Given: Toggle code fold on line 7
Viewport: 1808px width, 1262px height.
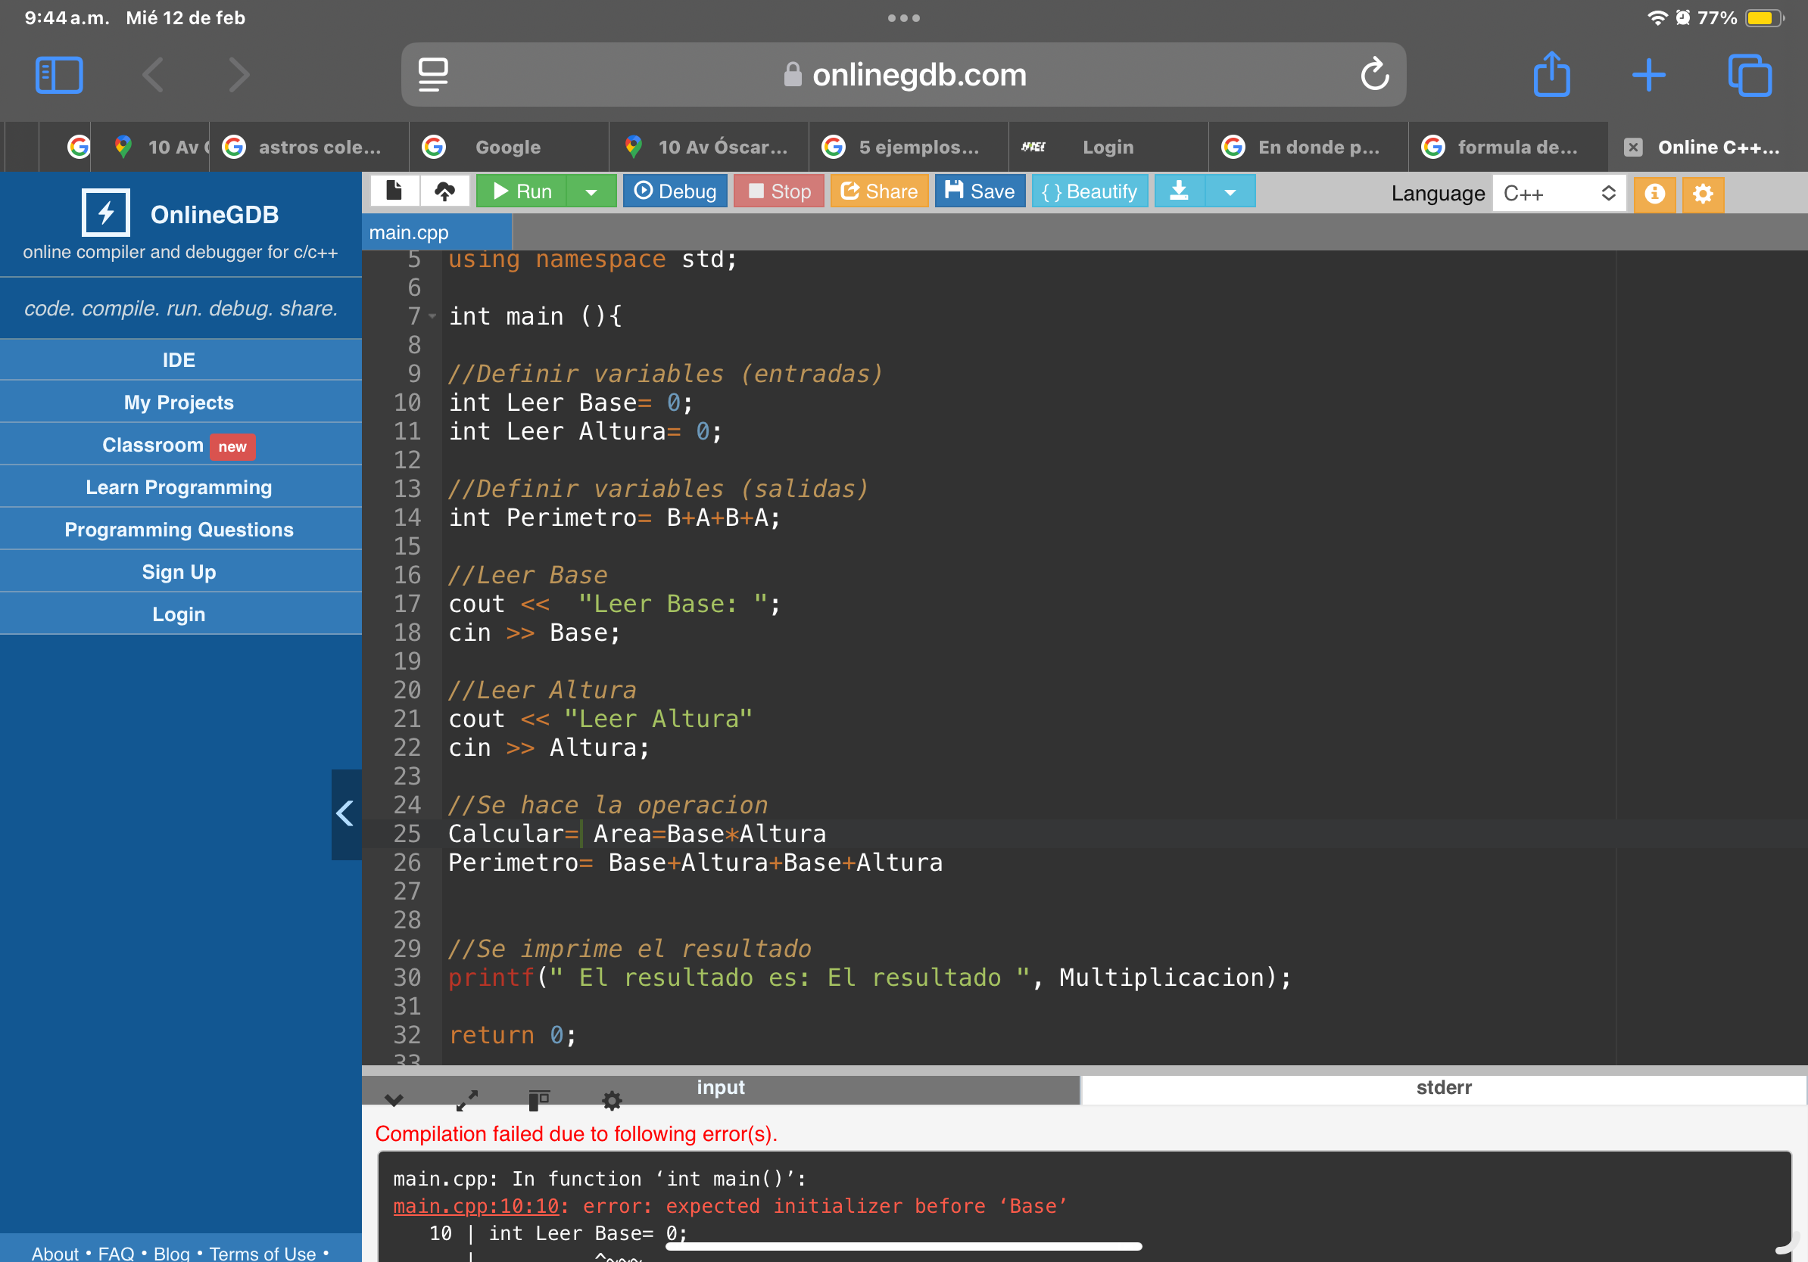Looking at the screenshot, I should click(x=432, y=316).
